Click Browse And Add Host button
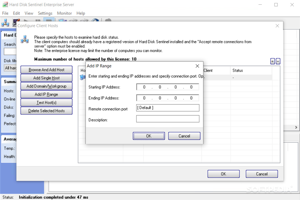The image size is (300, 200). (46, 70)
